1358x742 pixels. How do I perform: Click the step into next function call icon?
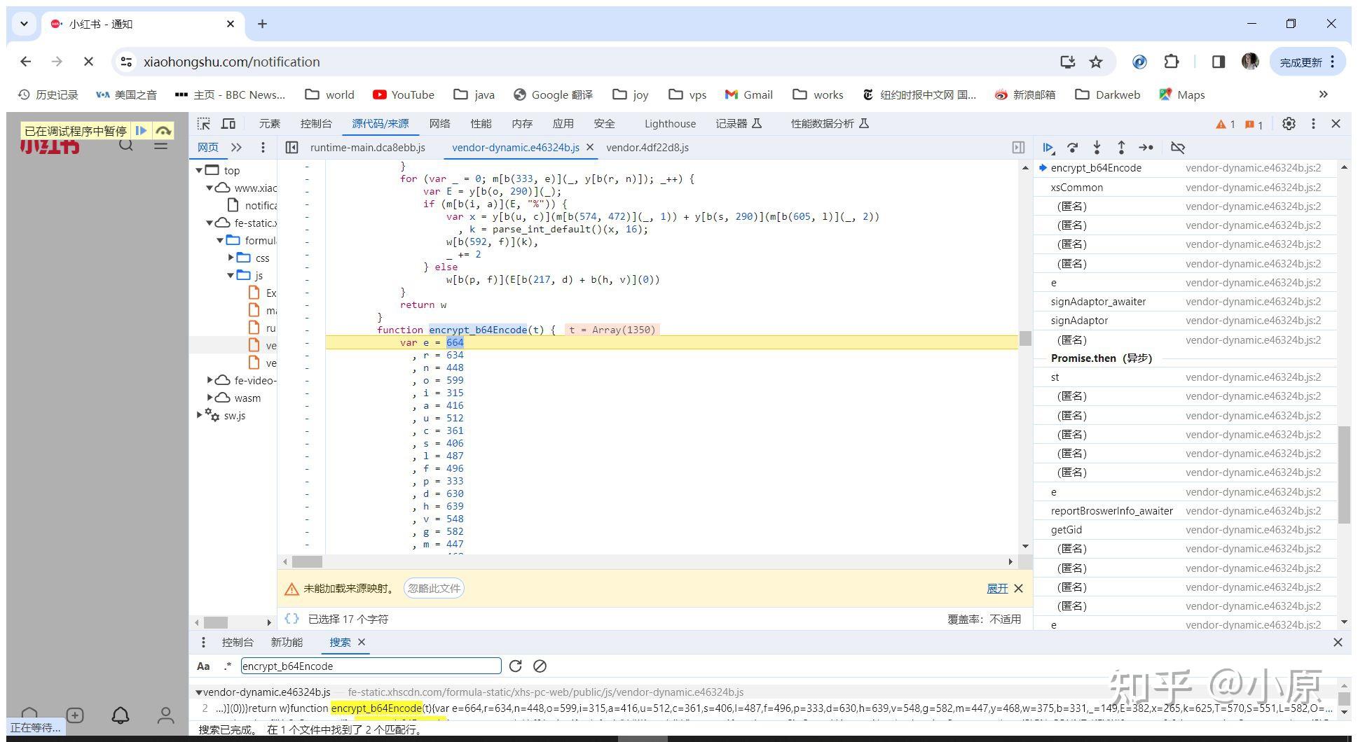coord(1097,148)
